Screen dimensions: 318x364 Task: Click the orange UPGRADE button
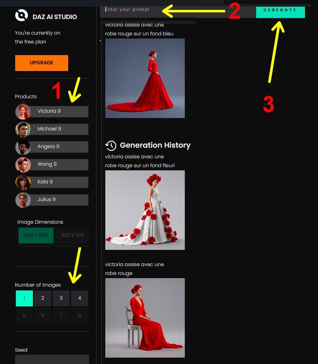(x=42, y=63)
